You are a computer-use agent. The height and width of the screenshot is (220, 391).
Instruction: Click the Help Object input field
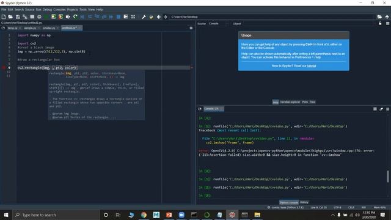pyautogui.click(x=309, y=24)
